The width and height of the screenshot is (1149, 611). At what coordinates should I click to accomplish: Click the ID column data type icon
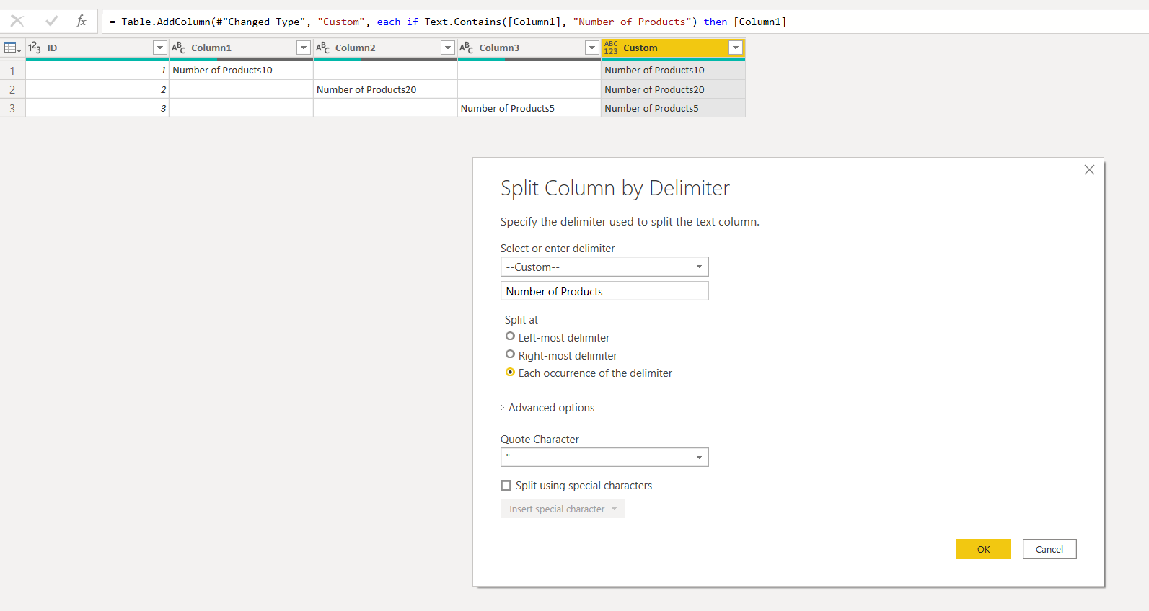[35, 48]
